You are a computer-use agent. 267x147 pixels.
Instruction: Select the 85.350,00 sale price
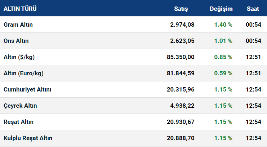tap(181, 57)
